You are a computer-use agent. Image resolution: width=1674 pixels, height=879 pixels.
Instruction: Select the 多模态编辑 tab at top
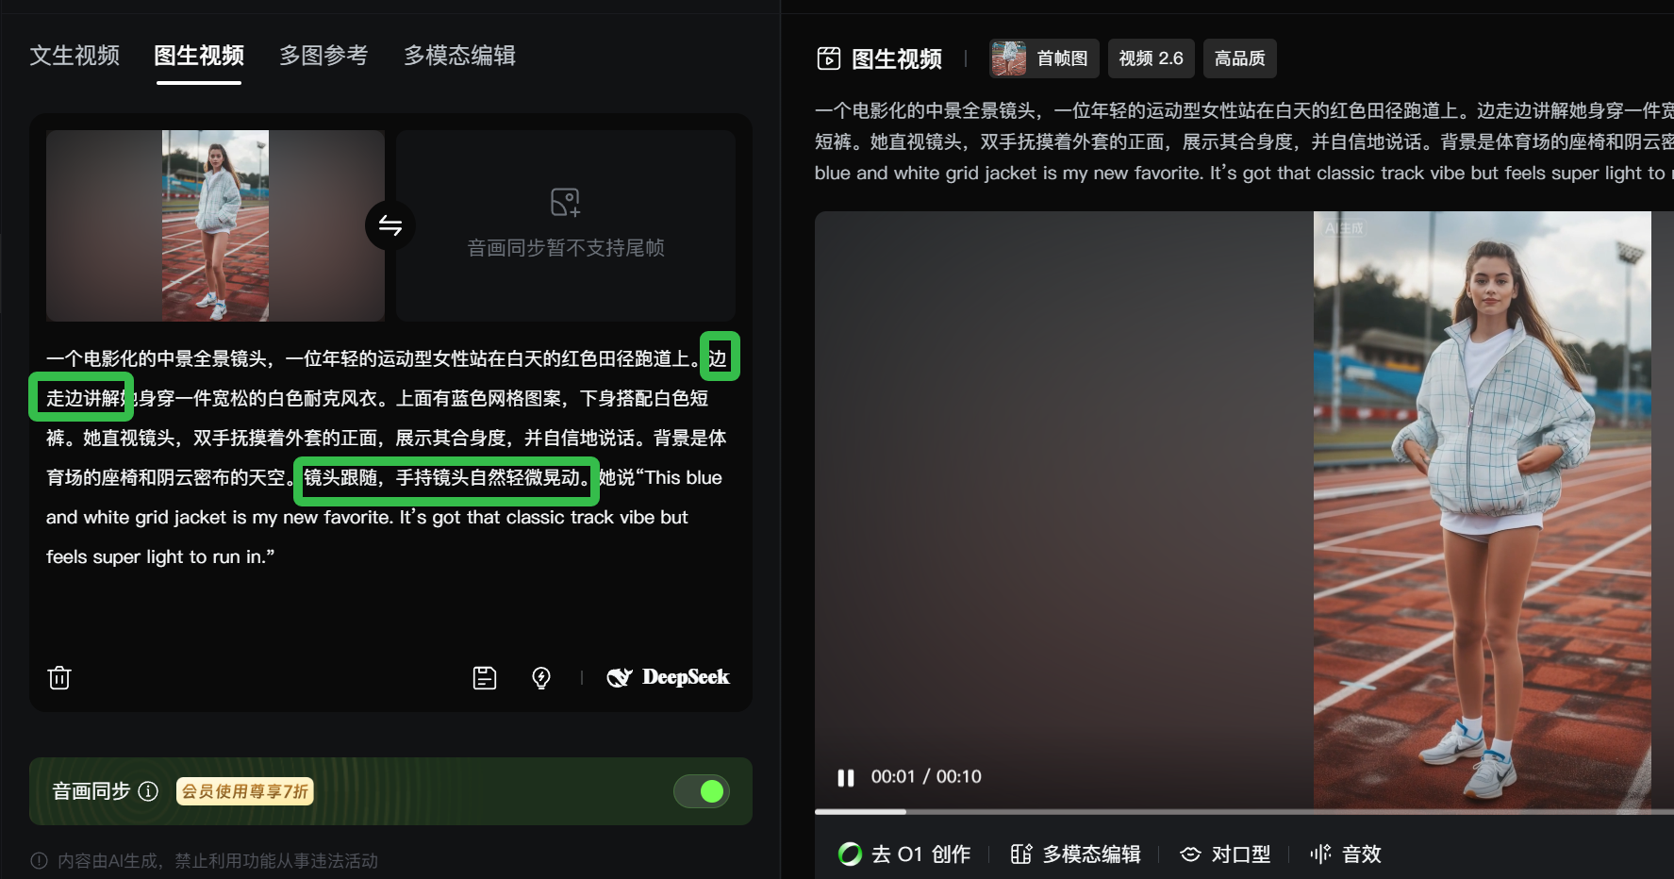click(x=459, y=56)
